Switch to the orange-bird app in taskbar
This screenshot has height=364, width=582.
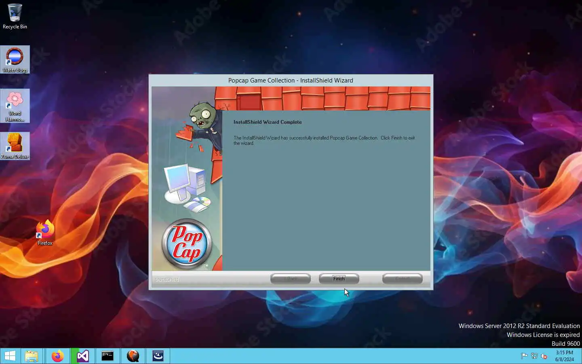133,356
